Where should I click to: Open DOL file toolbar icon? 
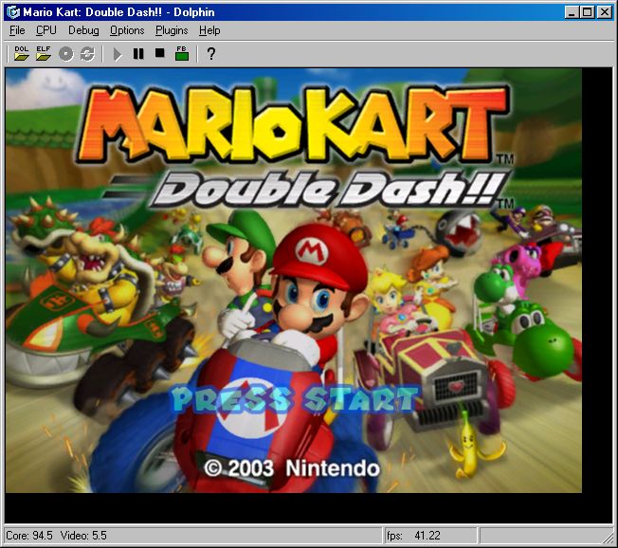click(21, 53)
